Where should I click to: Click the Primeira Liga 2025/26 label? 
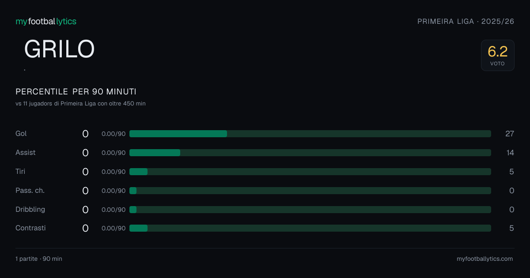click(466, 21)
